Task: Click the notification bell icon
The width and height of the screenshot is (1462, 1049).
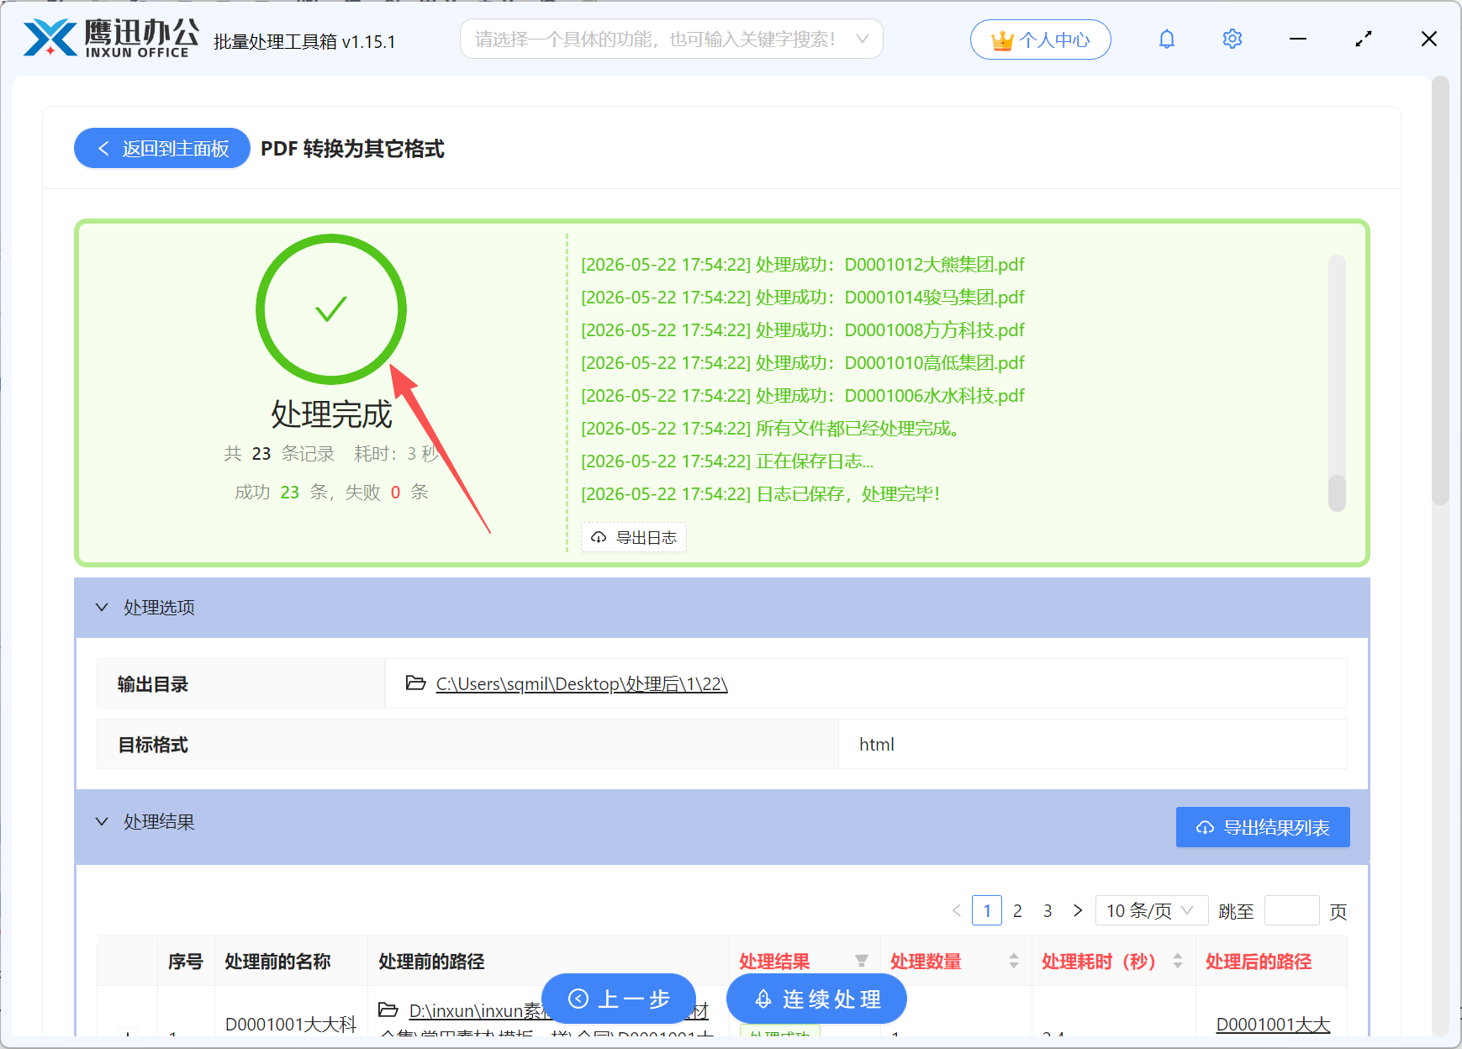Action: tap(1167, 39)
